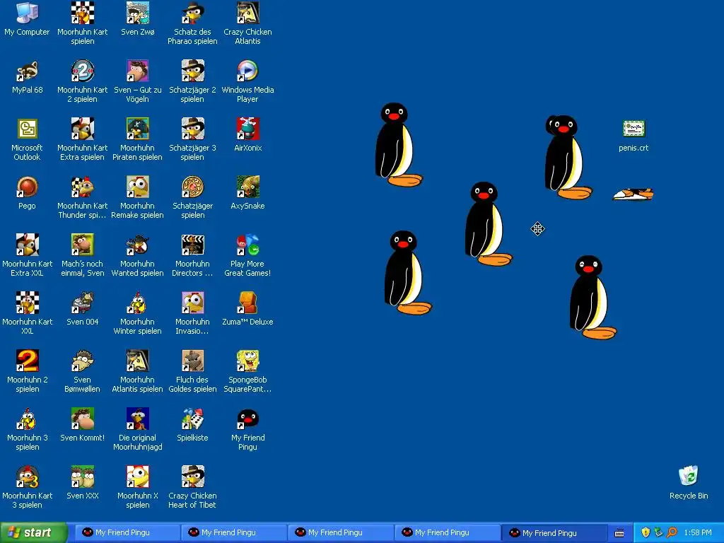The height and width of the screenshot is (543, 724).
Task: Switch to the pressed My Friend Pingu taskbar button
Action: pos(553,533)
